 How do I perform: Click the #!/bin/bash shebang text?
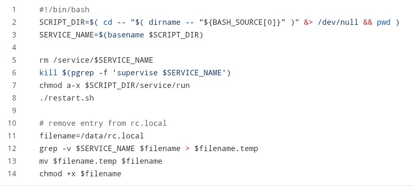(64, 9)
